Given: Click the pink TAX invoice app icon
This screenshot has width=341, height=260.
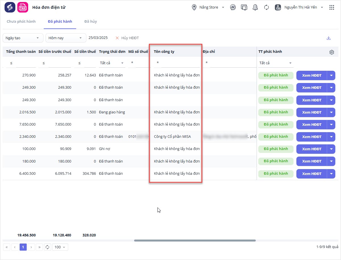Looking at the screenshot, I should (23, 7).
